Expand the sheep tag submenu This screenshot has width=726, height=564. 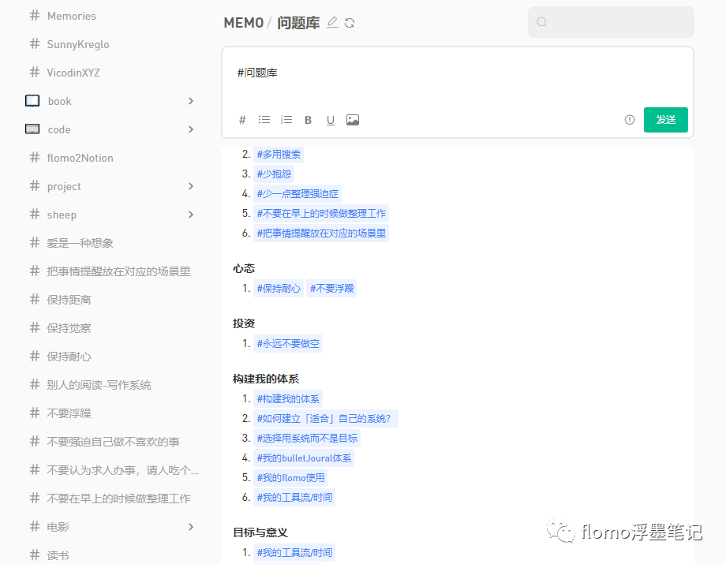[191, 215]
